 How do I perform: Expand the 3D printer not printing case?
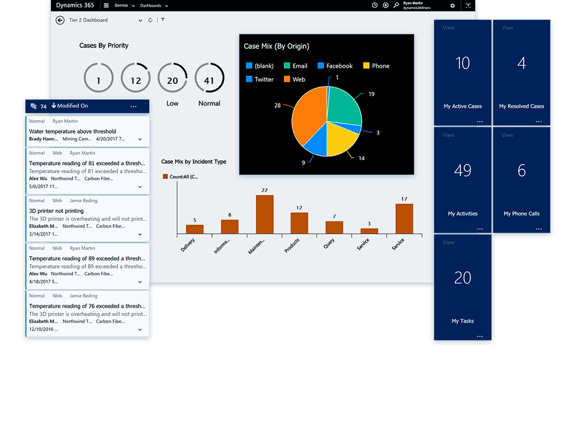click(x=140, y=234)
